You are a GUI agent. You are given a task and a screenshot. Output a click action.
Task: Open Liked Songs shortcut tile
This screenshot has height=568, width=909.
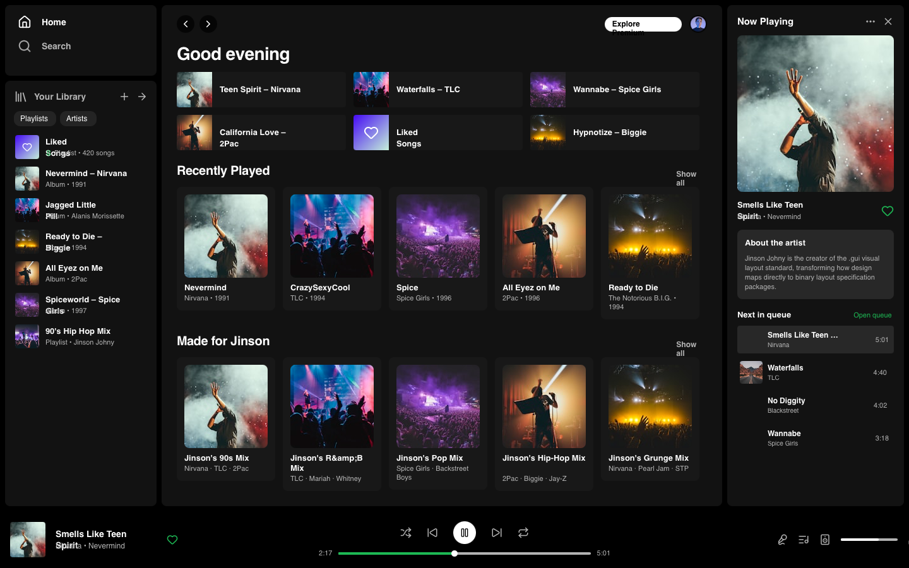point(438,133)
